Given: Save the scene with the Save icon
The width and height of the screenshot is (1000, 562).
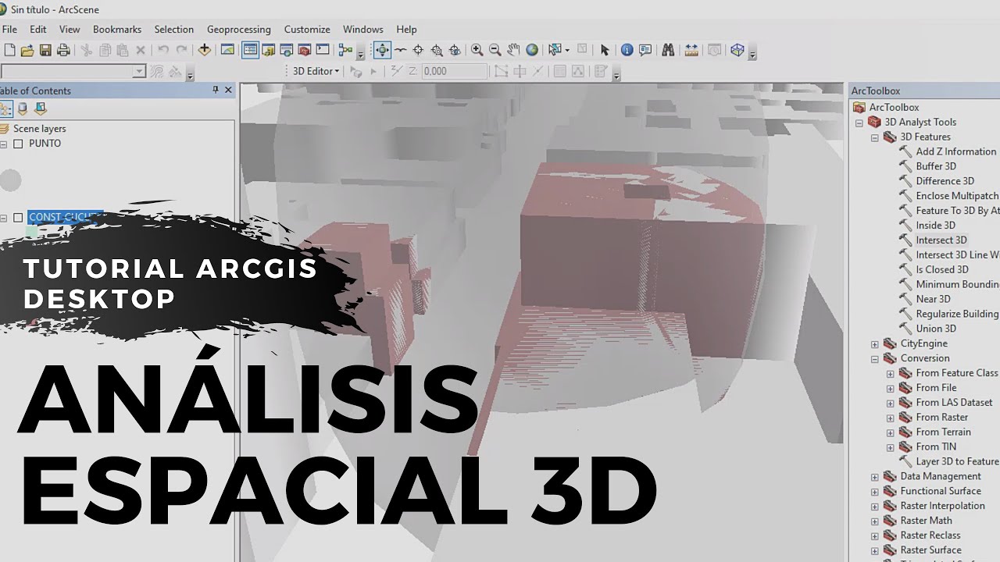Looking at the screenshot, I should coord(45,50).
